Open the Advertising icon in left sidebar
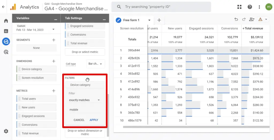274x140 pixels. [x=6, y=52]
